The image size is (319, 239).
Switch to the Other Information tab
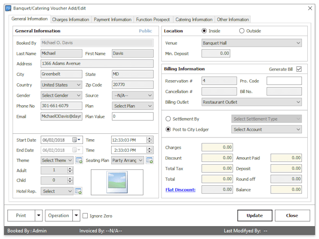[x=233, y=20]
